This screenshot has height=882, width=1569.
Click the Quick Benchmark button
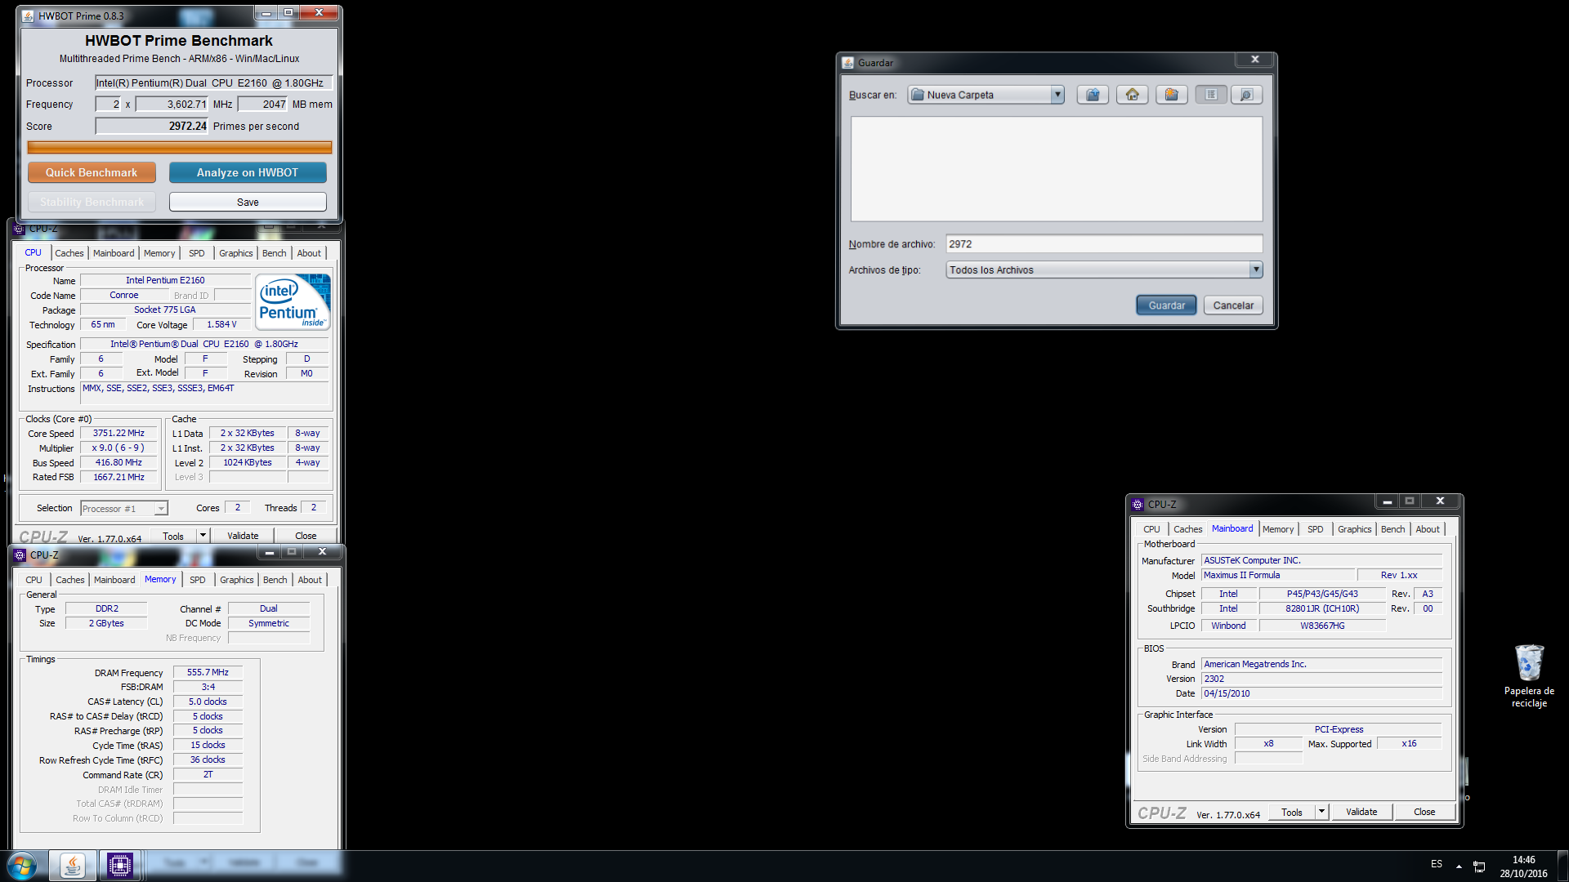pyautogui.click(x=92, y=172)
